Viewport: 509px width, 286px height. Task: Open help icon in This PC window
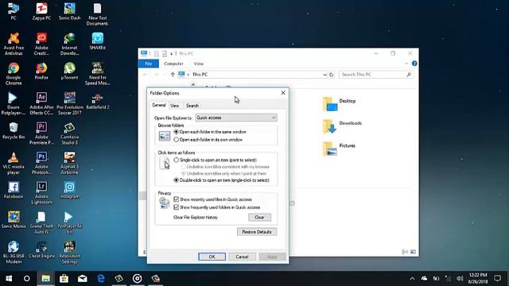(x=414, y=64)
